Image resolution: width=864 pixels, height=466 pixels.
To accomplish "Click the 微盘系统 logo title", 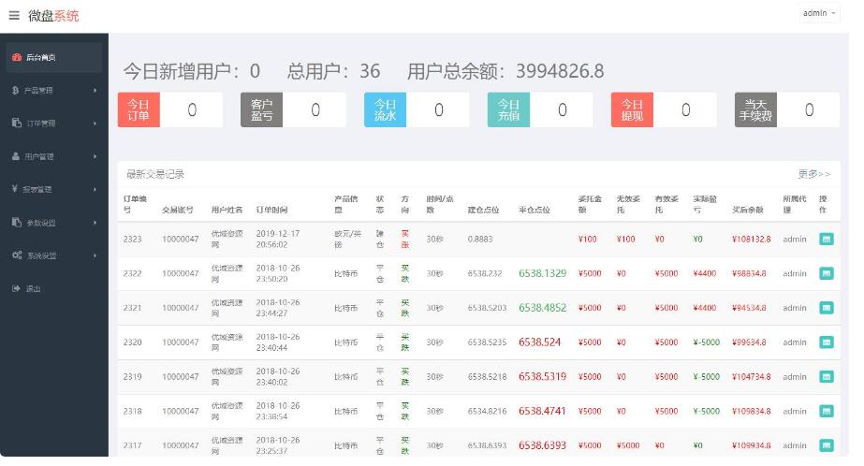I will tap(53, 16).
